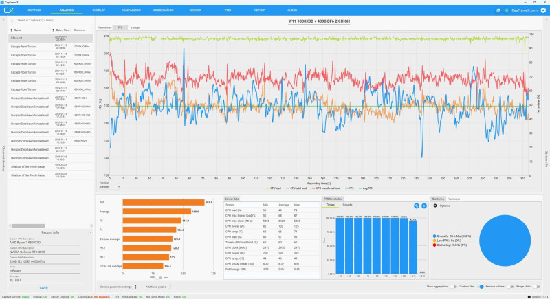Image resolution: width=550 pixels, height=299 pixels.
Task: Toggle the Remove outliers switch
Action: [510, 287]
